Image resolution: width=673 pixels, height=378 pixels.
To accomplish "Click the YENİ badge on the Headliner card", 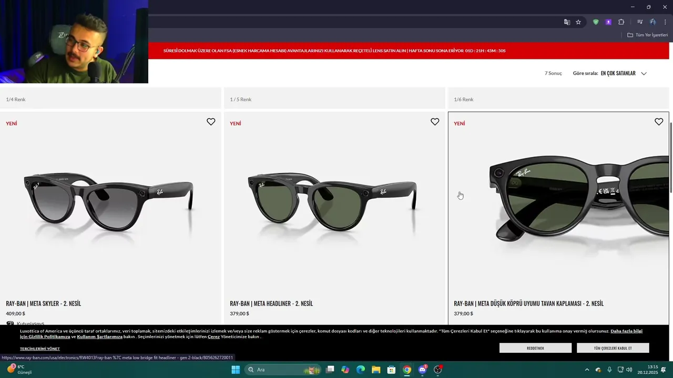I will [x=236, y=123].
